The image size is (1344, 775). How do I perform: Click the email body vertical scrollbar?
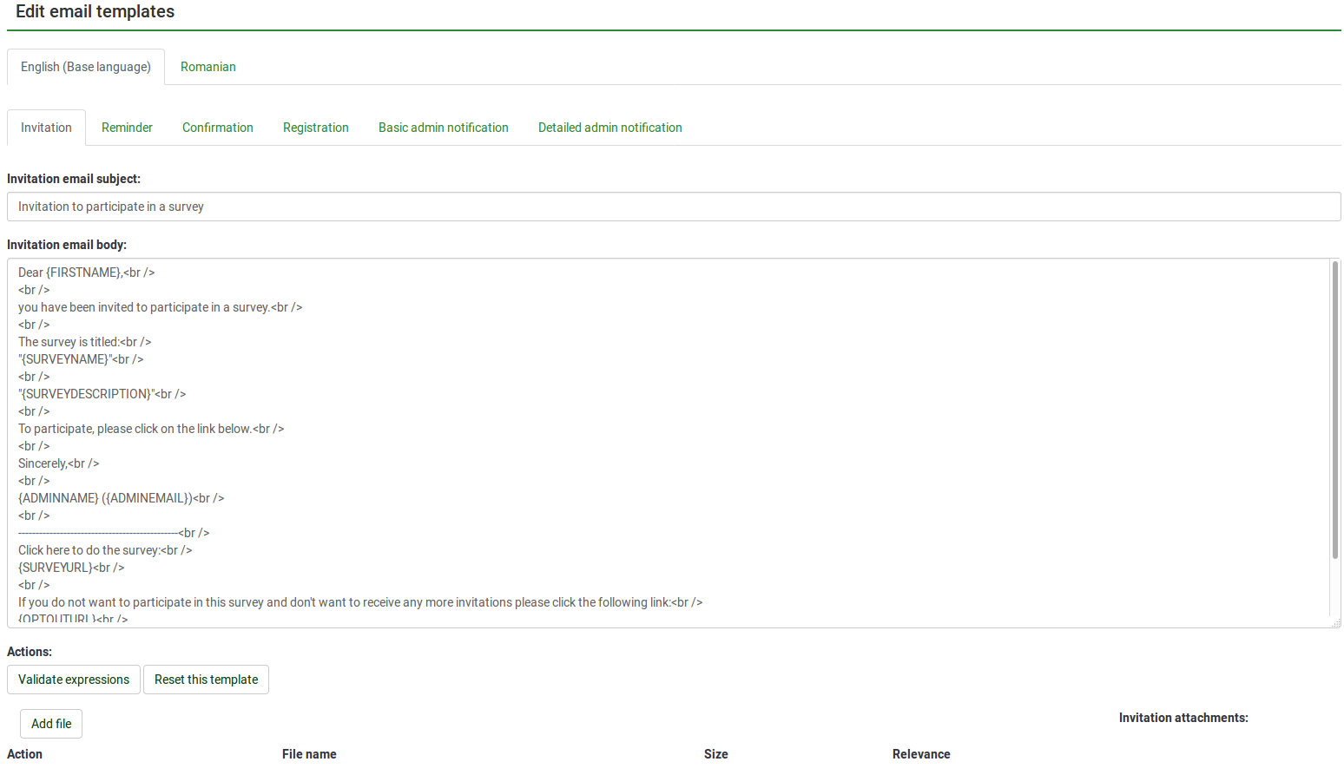(x=1335, y=410)
